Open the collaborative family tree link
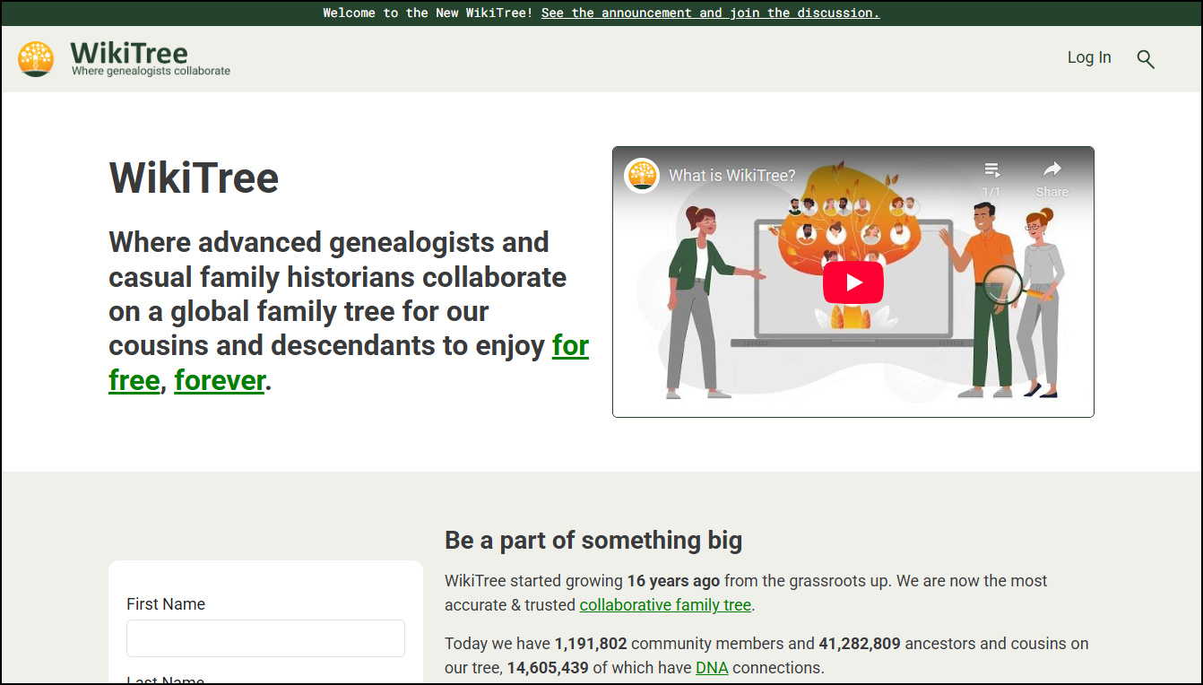This screenshot has width=1203, height=685. click(665, 605)
